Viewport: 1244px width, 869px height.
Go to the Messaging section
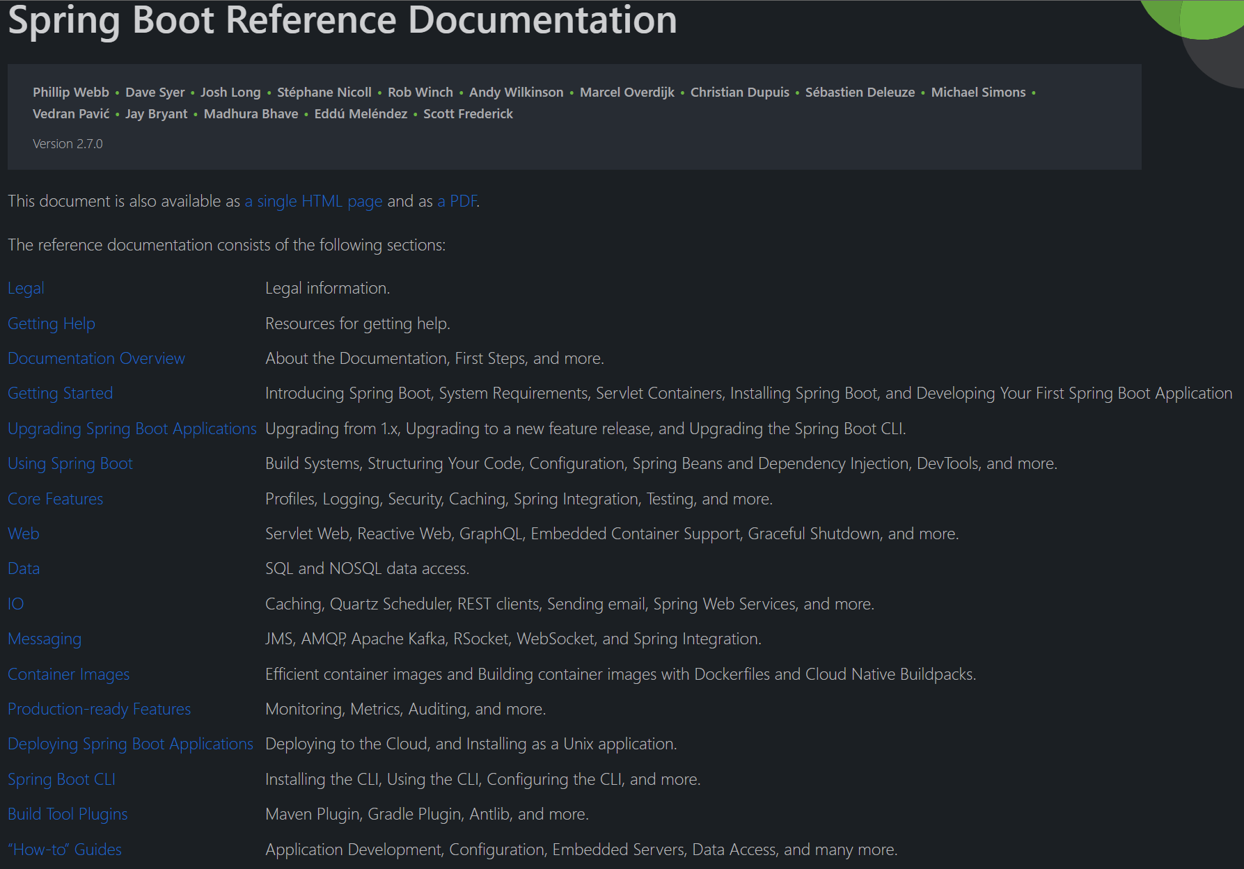pos(45,639)
